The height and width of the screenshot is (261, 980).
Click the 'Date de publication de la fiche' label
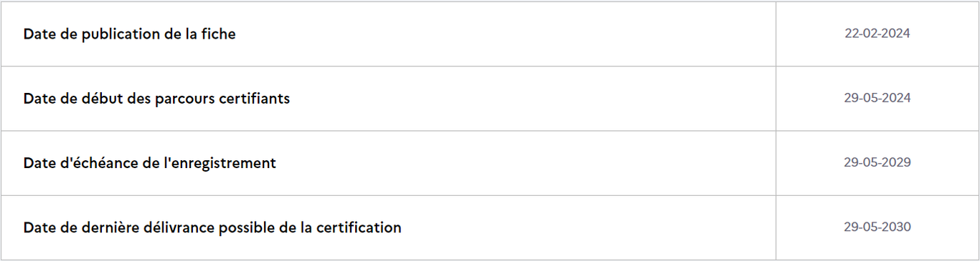click(x=129, y=34)
